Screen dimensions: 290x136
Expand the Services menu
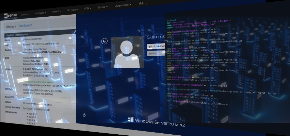click(x=72, y=10)
